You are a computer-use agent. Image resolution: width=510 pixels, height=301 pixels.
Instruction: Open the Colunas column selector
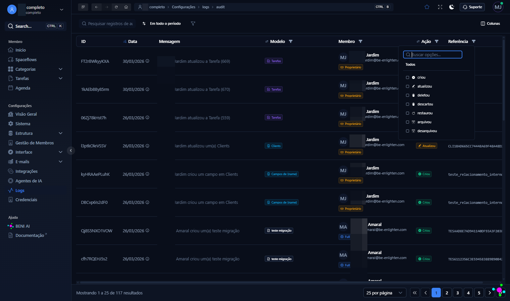pyautogui.click(x=490, y=23)
